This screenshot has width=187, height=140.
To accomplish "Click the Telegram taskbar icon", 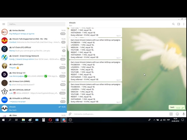I will tap(64, 120).
